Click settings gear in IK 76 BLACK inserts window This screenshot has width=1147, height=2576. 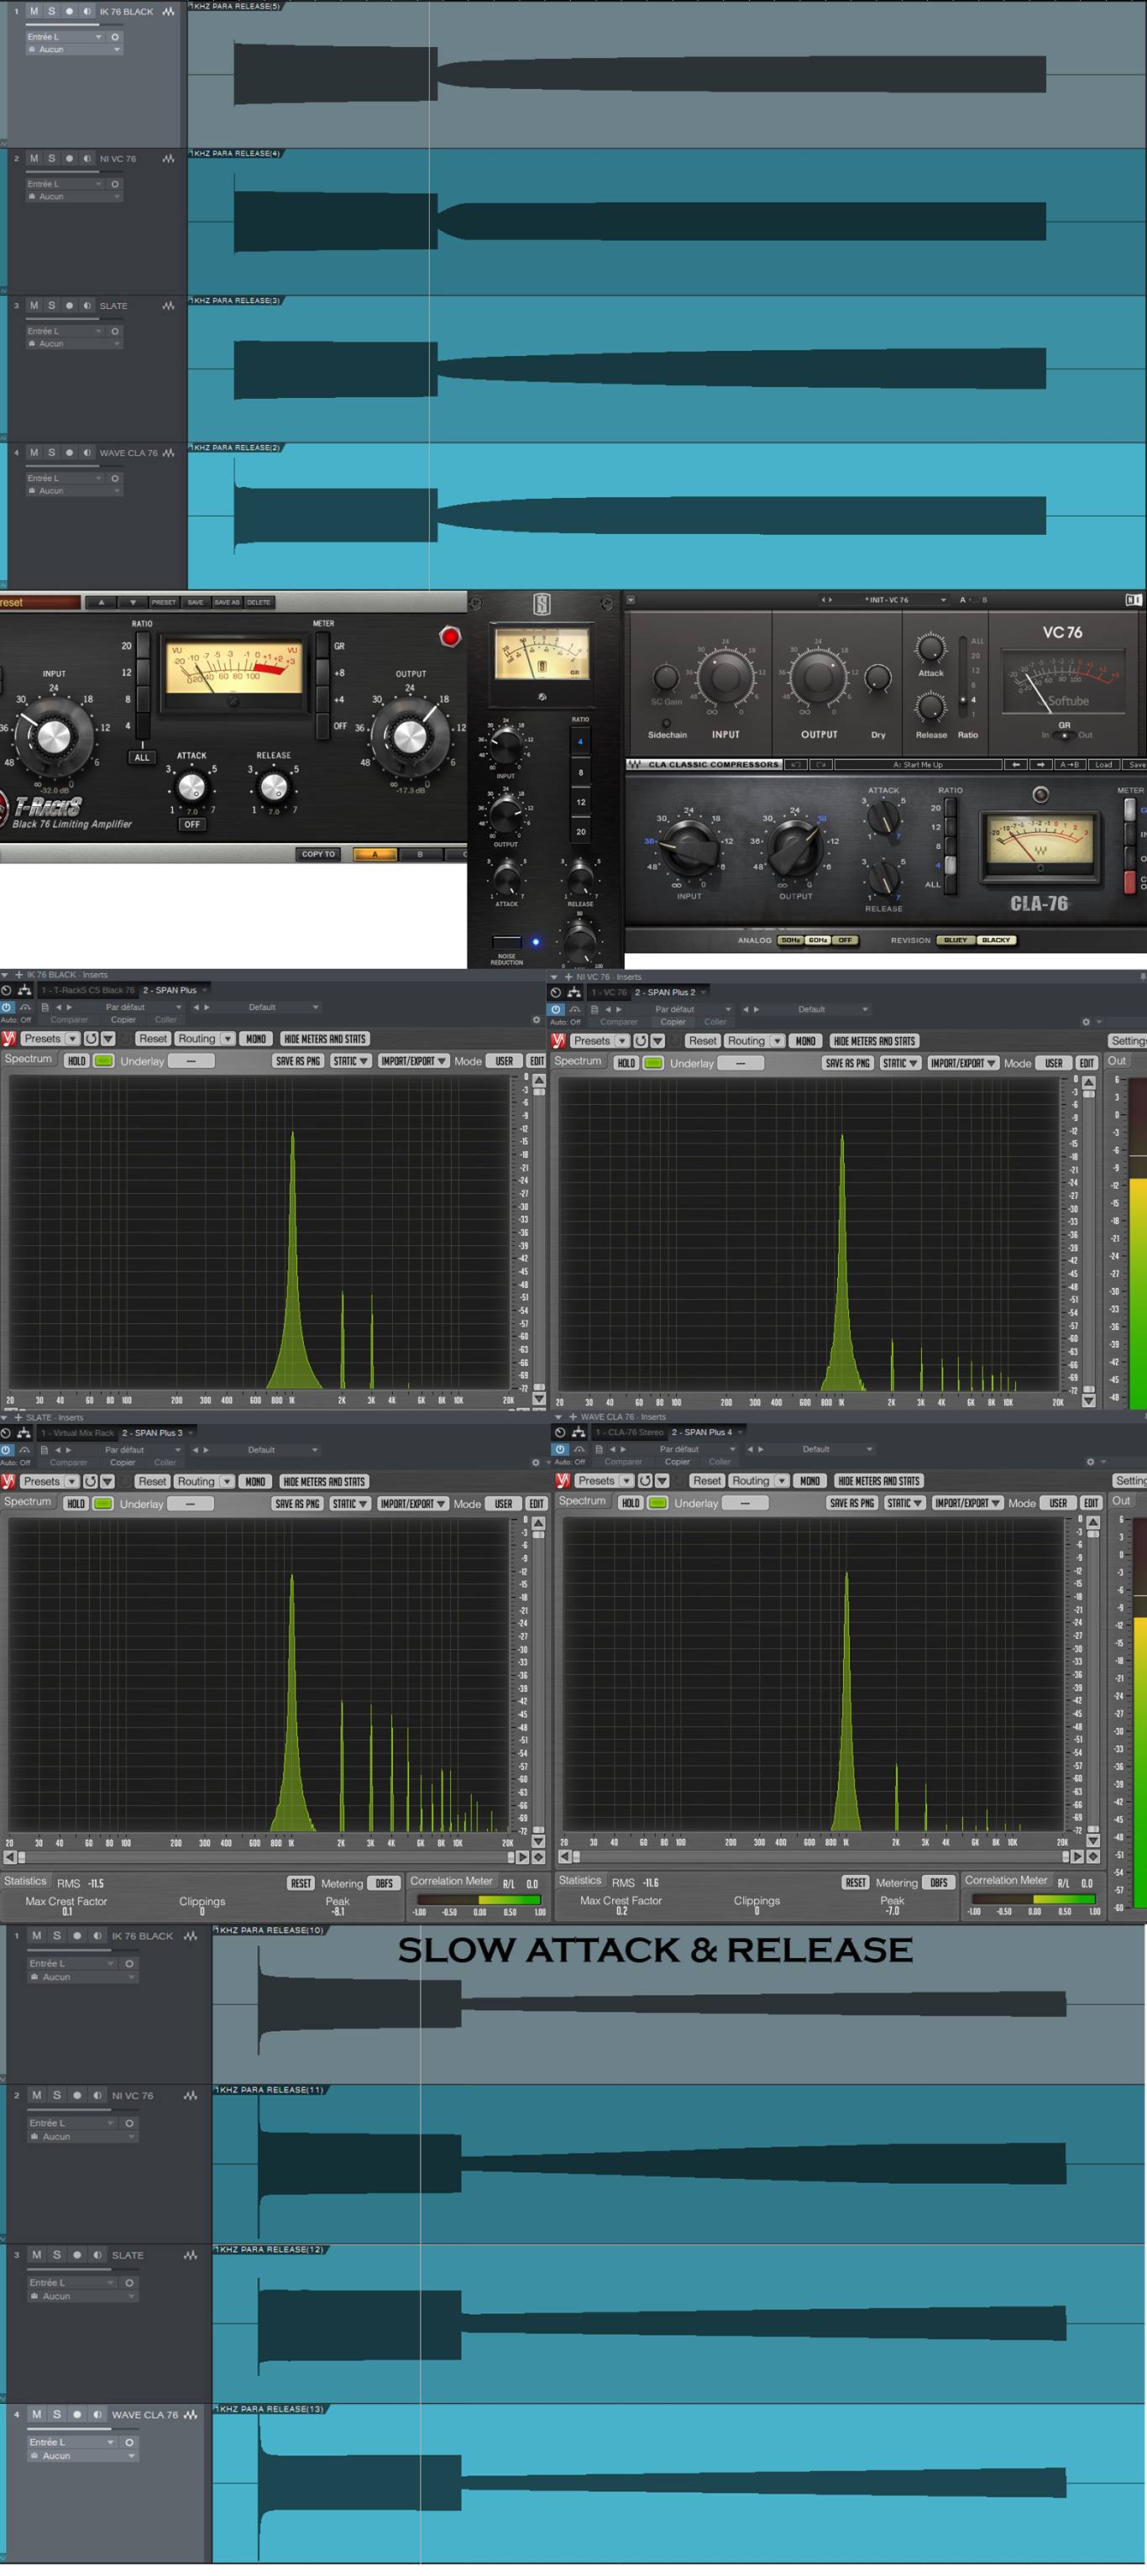[x=536, y=1020]
